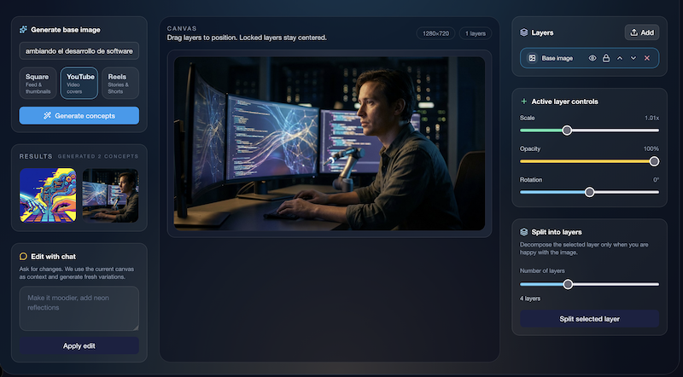
Task: Click the Add layer upload button
Action: pos(641,32)
